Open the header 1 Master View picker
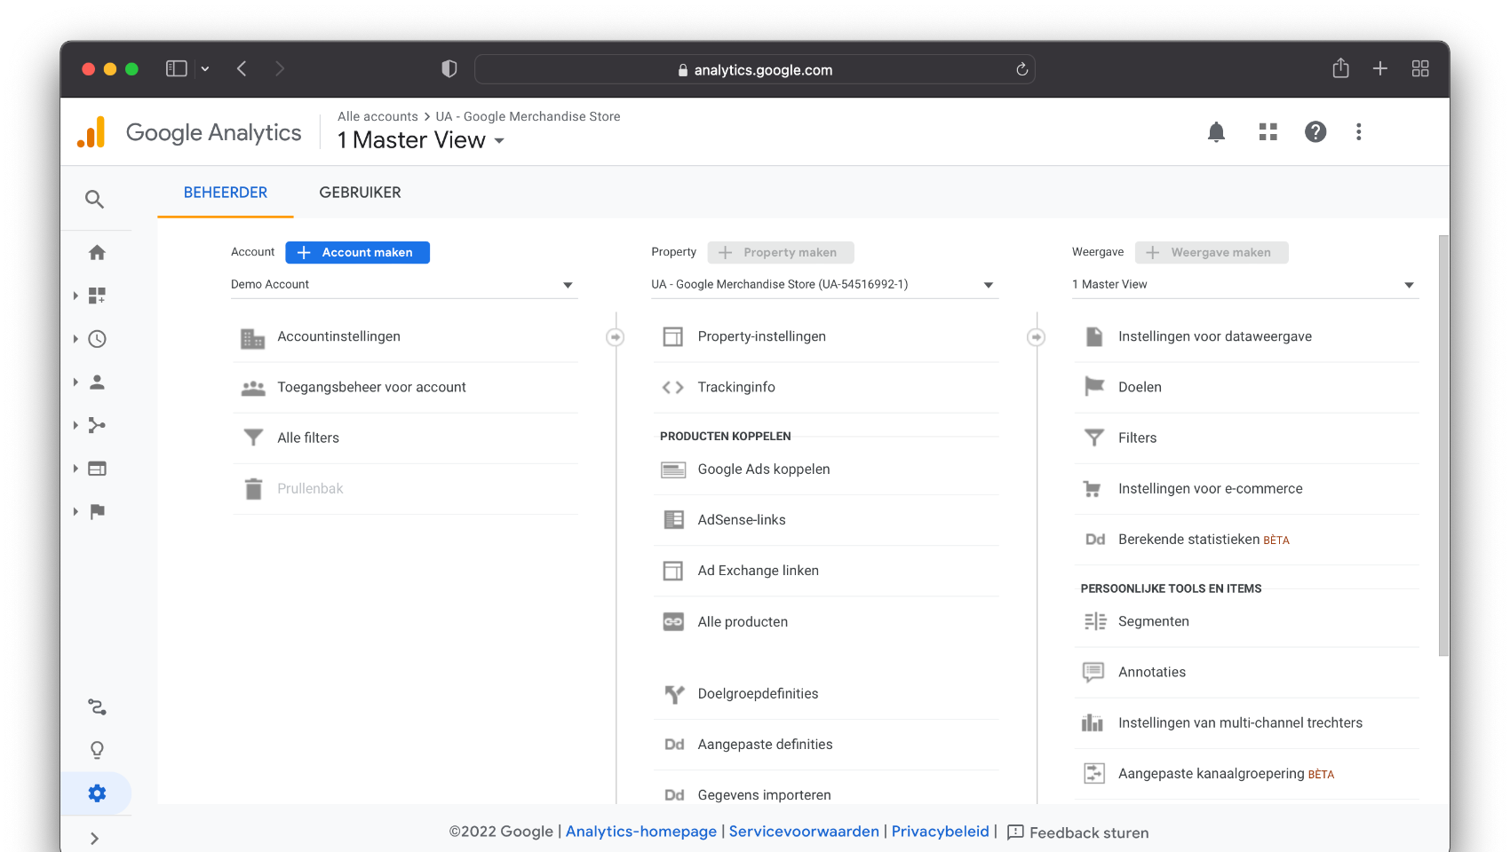The height and width of the screenshot is (852, 1510). [x=421, y=140]
